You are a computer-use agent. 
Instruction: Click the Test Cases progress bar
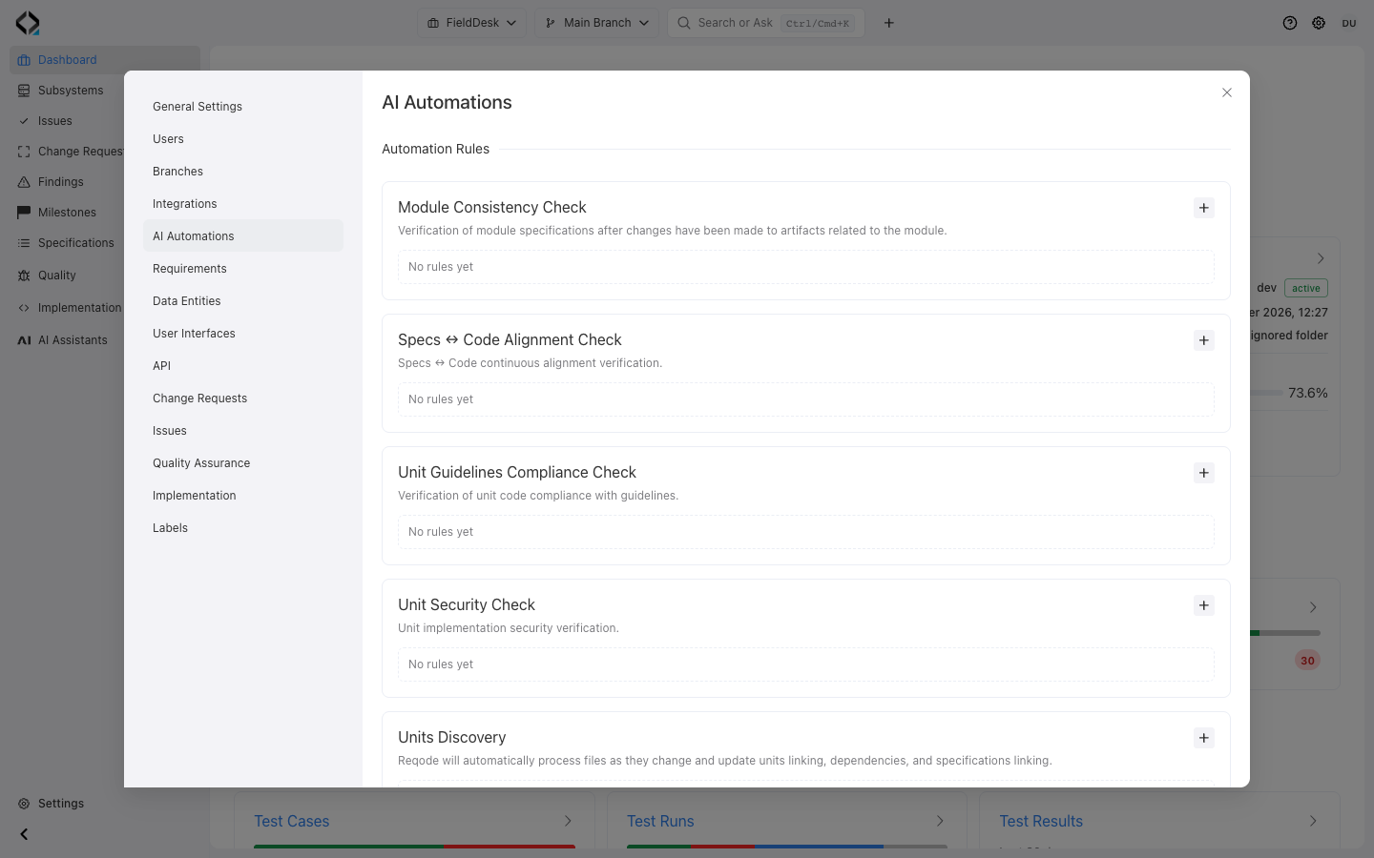(x=414, y=846)
